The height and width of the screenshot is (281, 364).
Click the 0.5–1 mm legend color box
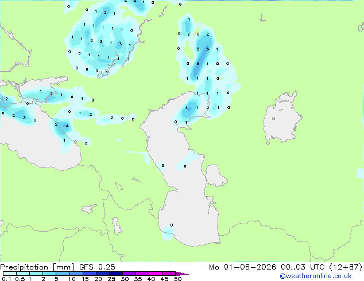(23, 274)
